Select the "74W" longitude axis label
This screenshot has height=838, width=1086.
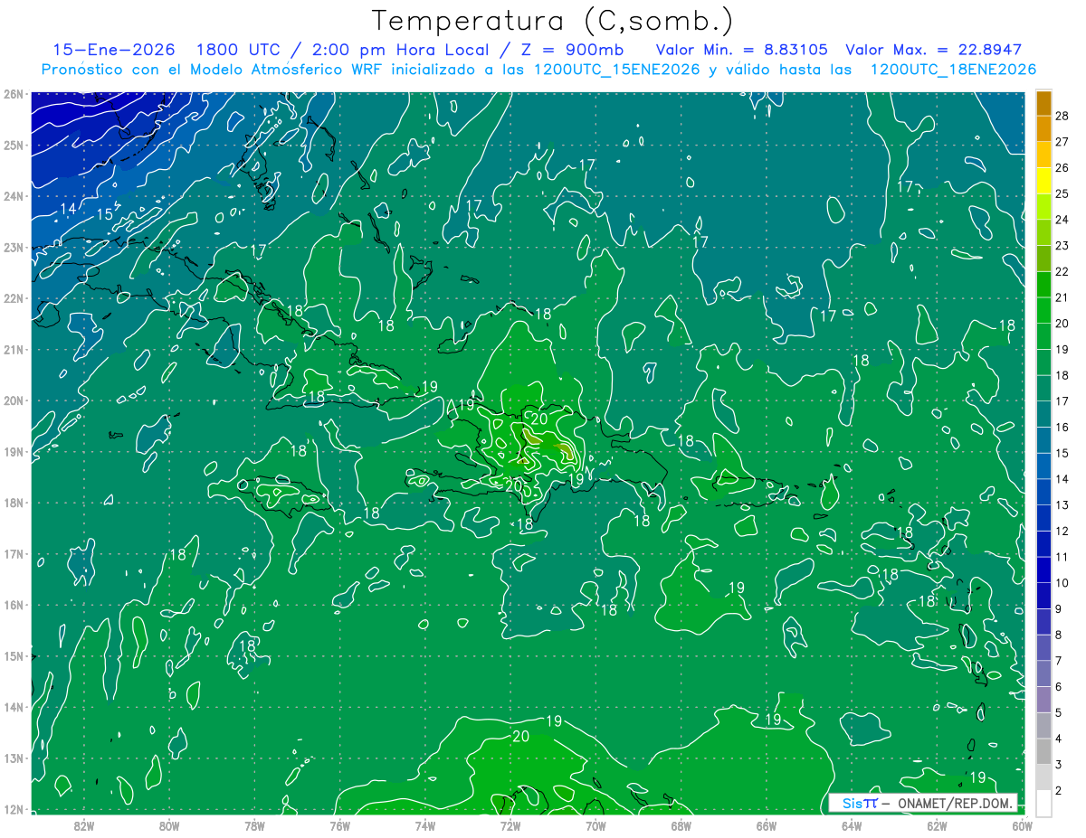coord(425,824)
